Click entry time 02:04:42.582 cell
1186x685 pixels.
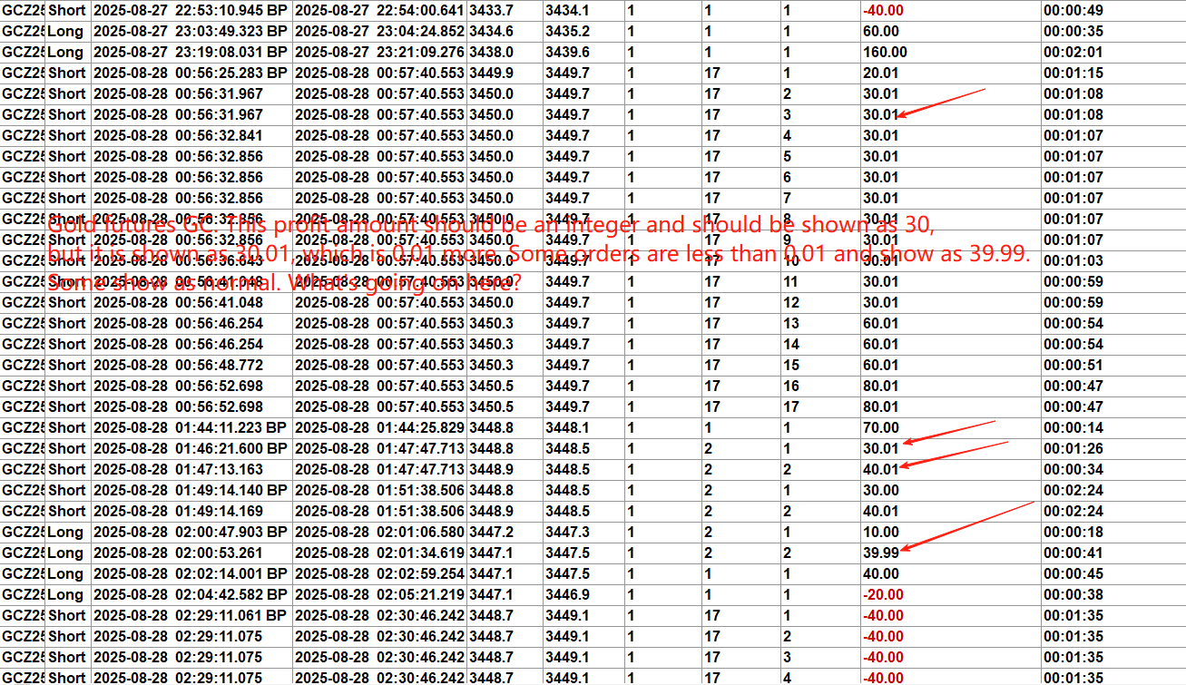point(191,594)
